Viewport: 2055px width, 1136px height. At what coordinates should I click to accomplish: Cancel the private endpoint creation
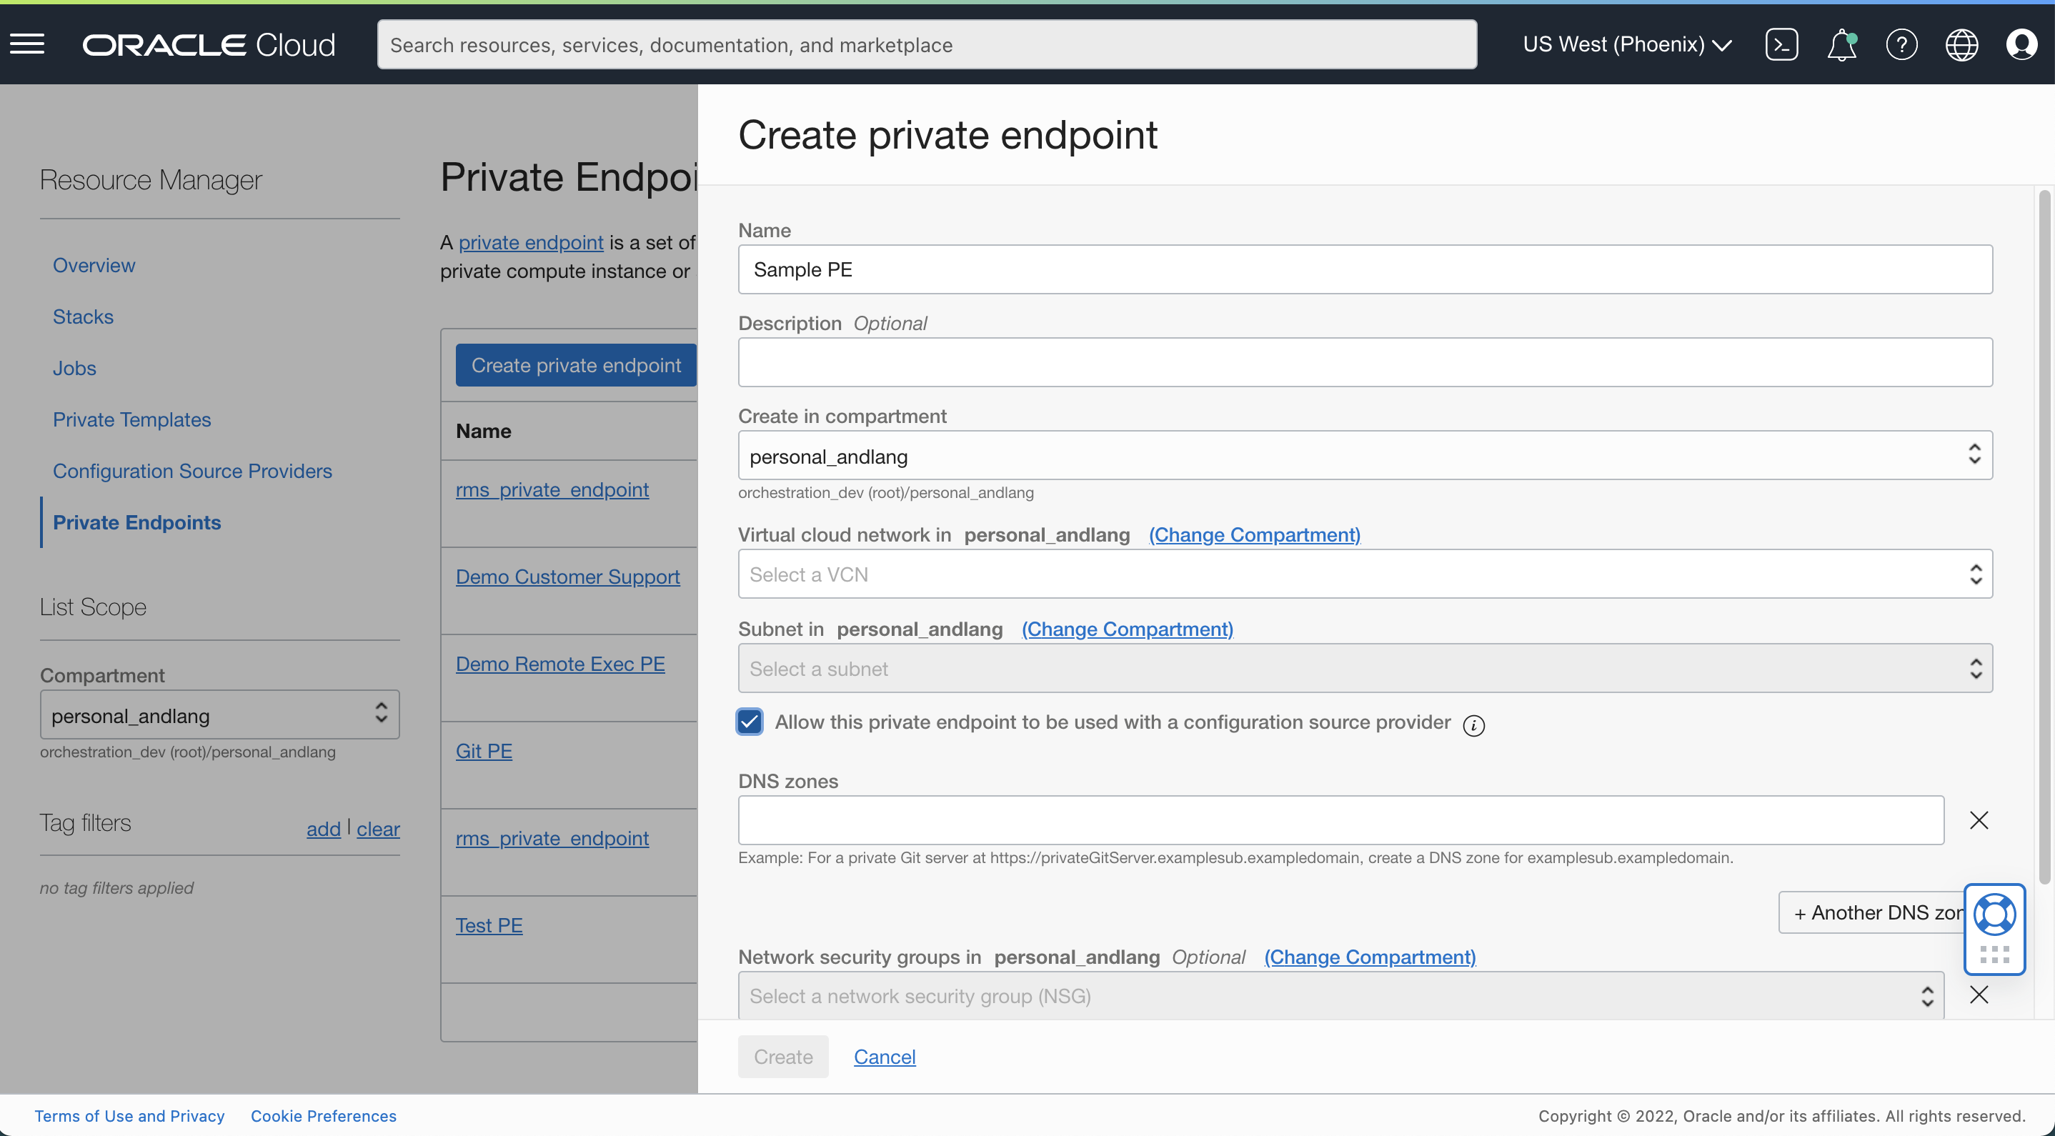[884, 1055]
